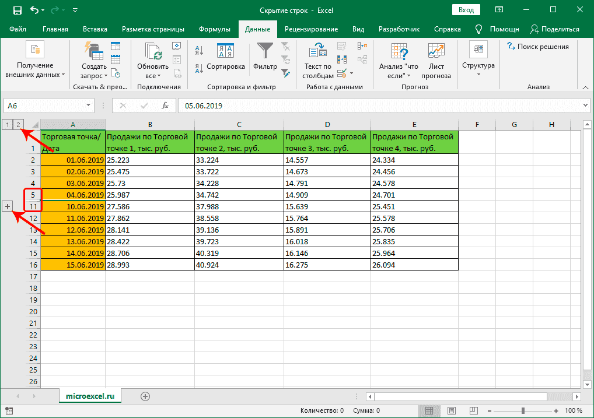Click the Вход sign-in button
Viewport: 594px width, 418px height.
click(466, 10)
